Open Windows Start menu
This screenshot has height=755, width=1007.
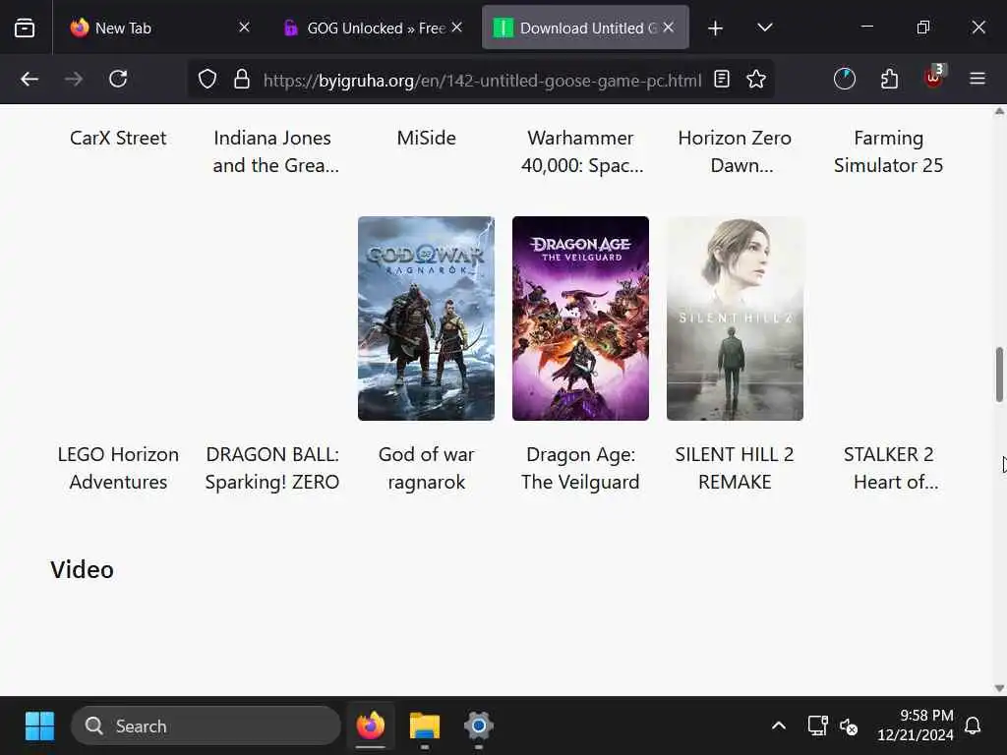(x=39, y=726)
